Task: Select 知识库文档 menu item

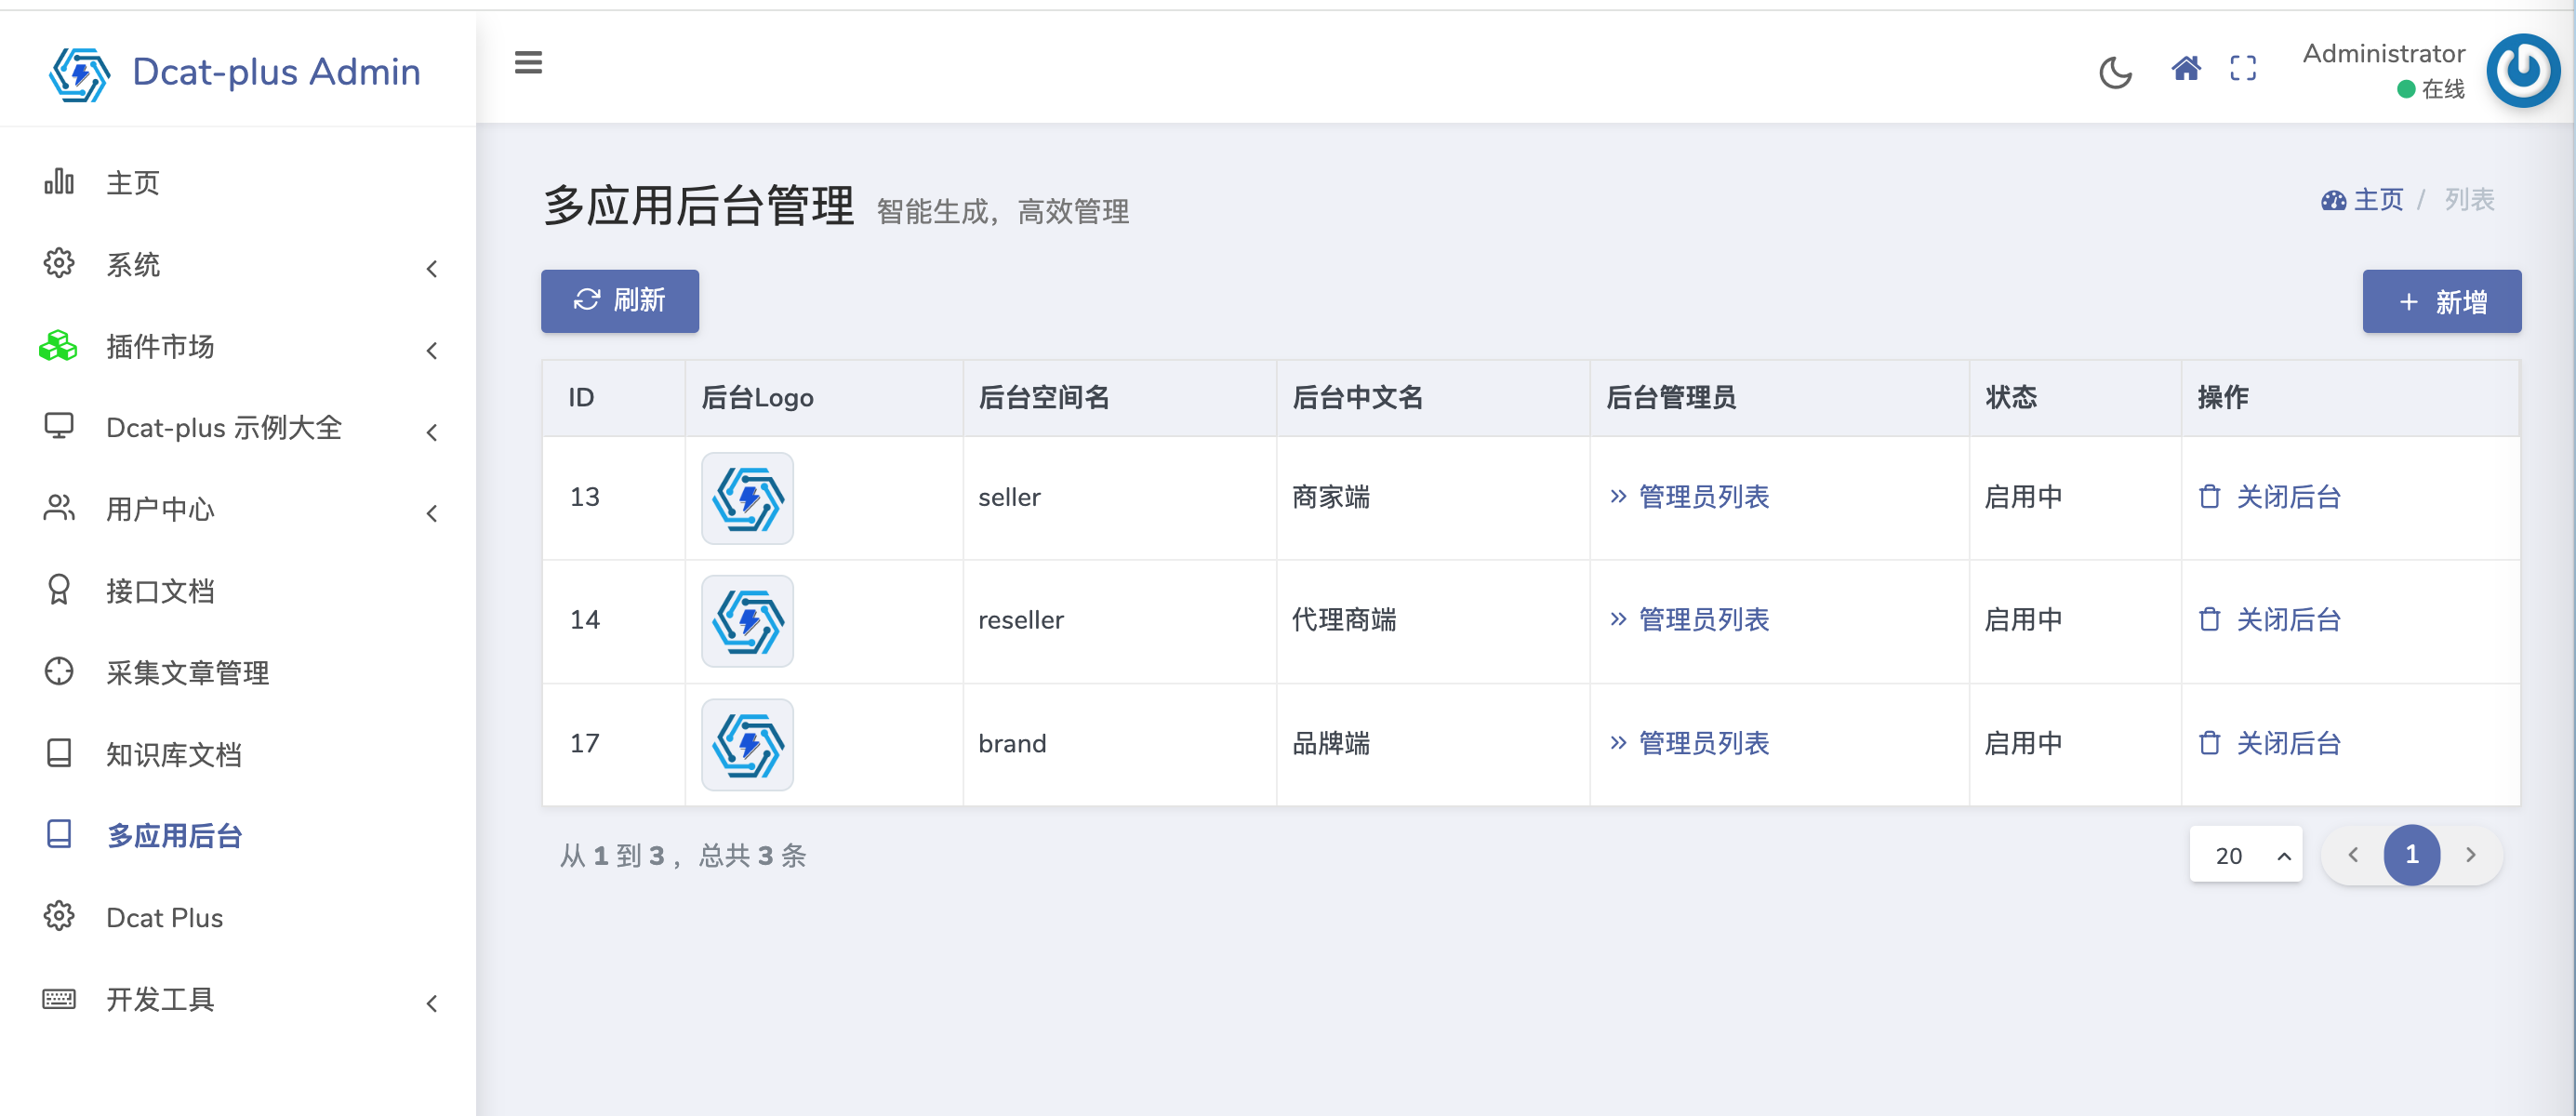Action: (174, 754)
